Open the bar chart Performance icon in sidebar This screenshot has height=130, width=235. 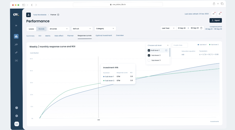coord(16,36)
